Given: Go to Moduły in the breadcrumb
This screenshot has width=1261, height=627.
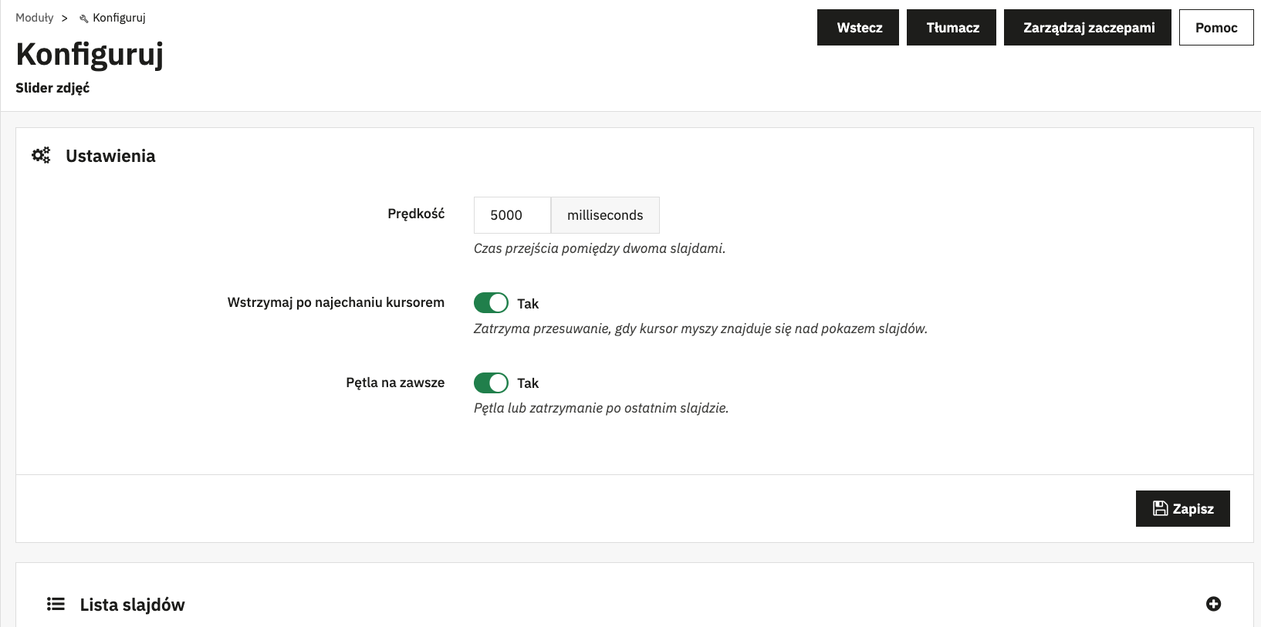Looking at the screenshot, I should pos(35,18).
